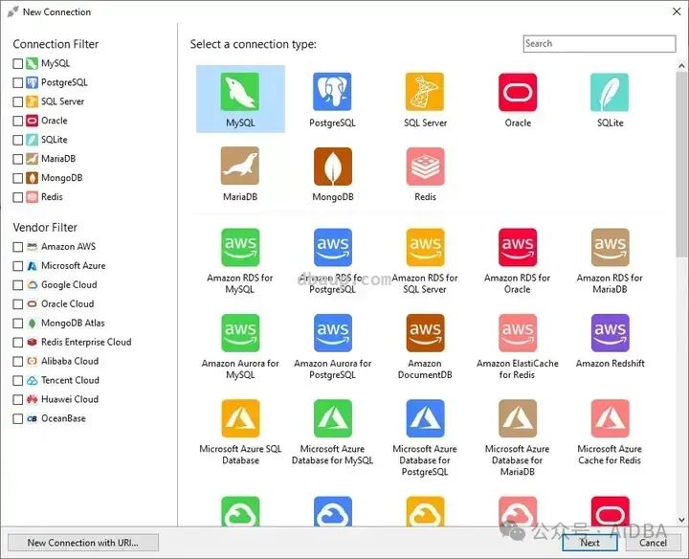Tick the SQL Server filter checkbox
The width and height of the screenshot is (689, 559).
tap(17, 102)
